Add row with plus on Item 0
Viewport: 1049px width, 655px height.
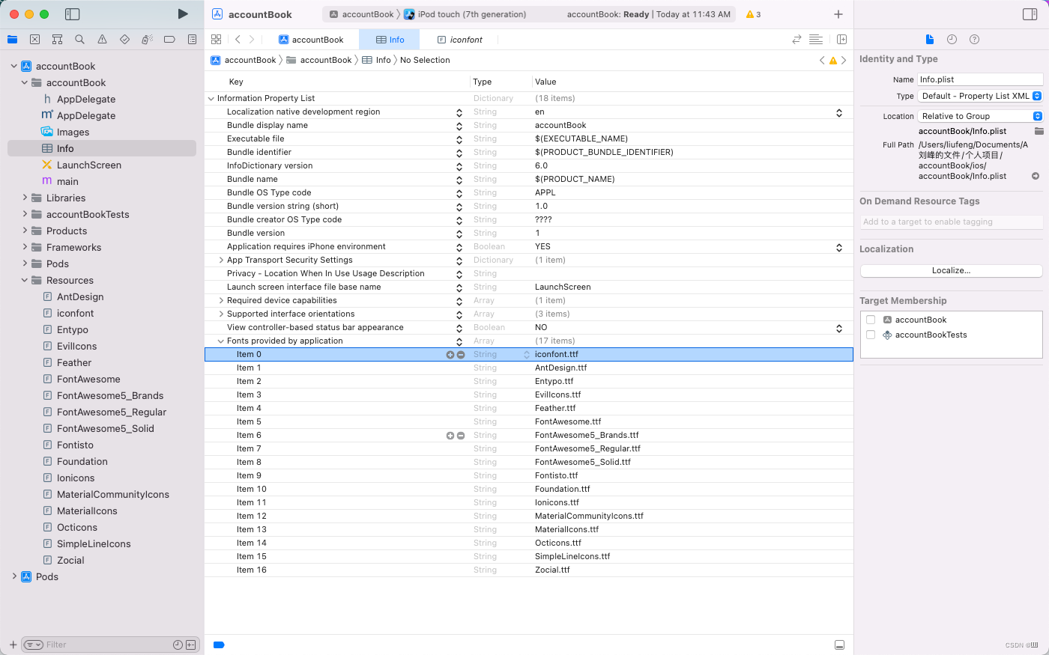click(x=450, y=355)
